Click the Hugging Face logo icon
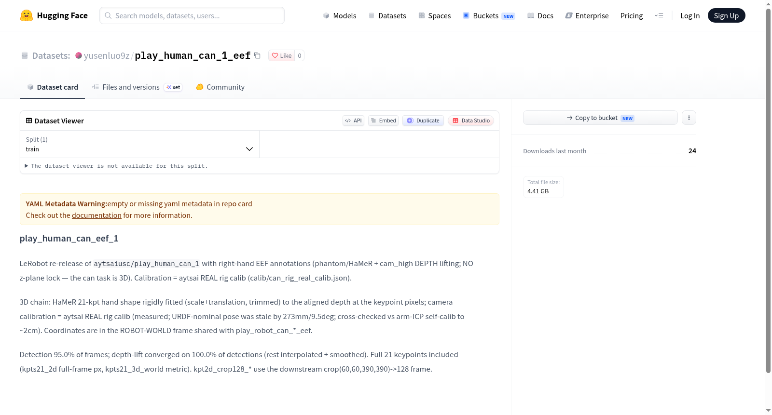Image resolution: width=772 pixels, height=415 pixels. [27, 15]
